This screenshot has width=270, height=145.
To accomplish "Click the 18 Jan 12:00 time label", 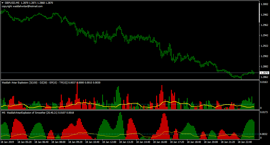I will tap(109, 142).
